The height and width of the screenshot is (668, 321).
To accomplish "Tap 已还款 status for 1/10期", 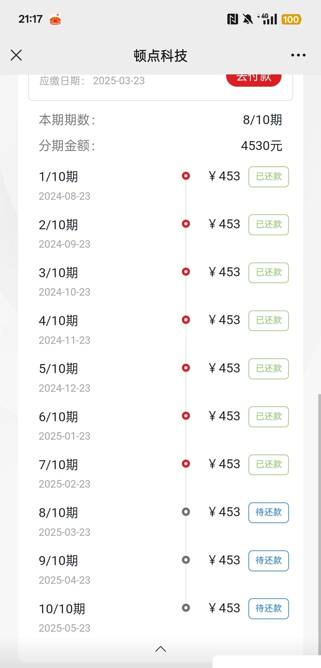I will [x=268, y=177].
